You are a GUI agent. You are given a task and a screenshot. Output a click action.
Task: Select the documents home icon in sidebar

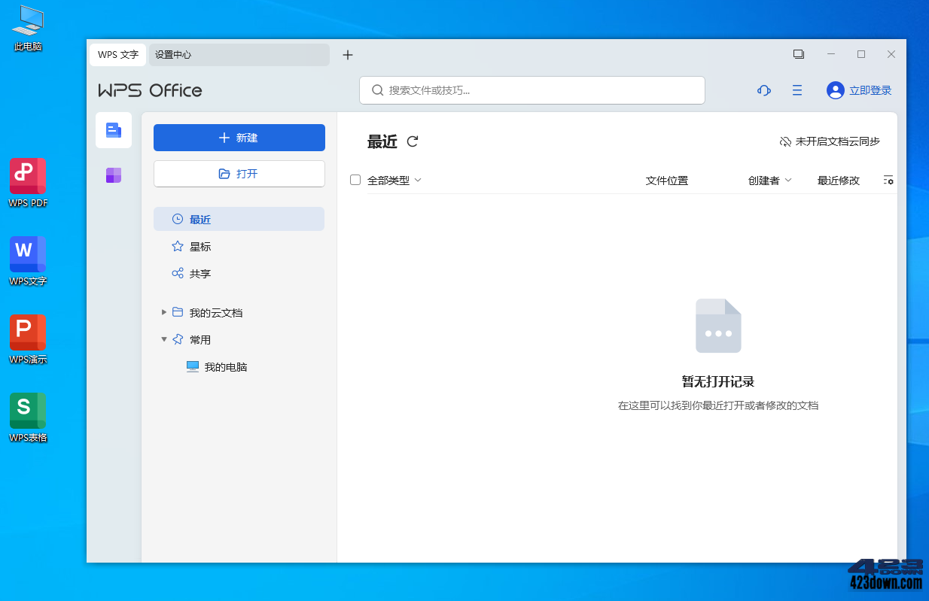click(114, 129)
